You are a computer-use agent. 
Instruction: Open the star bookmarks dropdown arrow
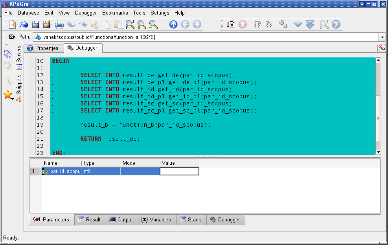tap(13, 99)
